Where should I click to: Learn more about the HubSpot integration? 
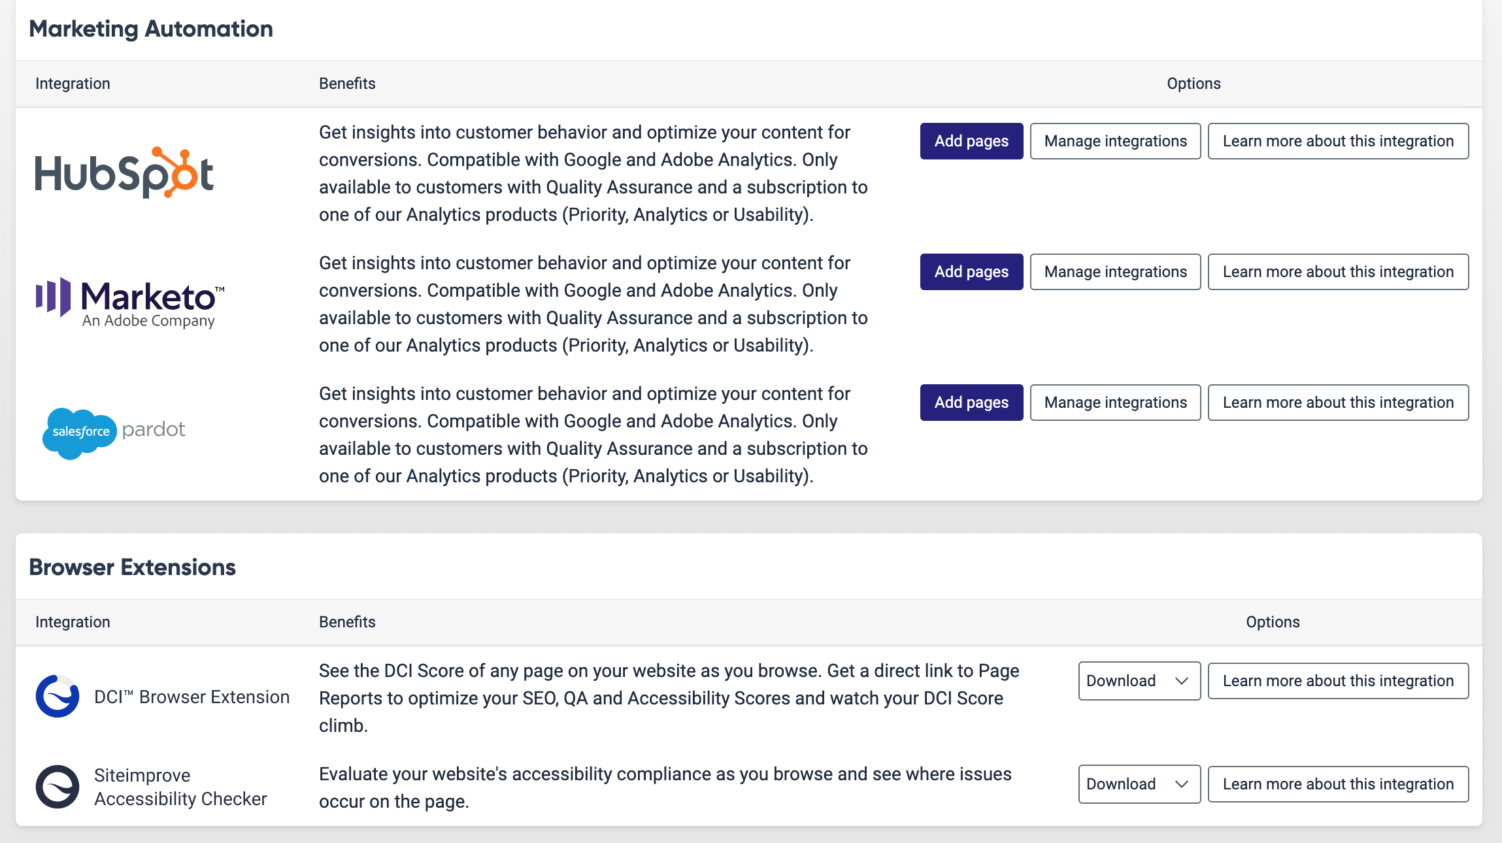[x=1338, y=141]
